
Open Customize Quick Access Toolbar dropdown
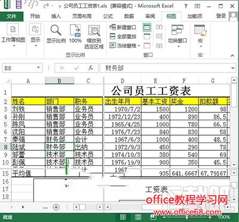click(x=60, y=7)
